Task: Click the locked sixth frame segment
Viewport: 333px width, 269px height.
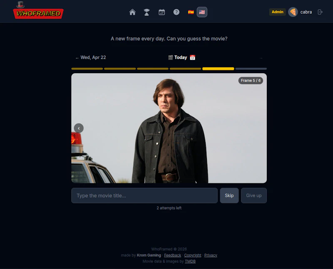Action: (251, 69)
